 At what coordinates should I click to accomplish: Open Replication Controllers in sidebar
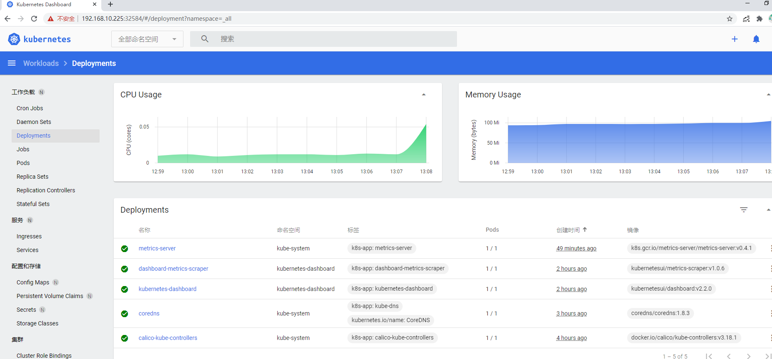(x=46, y=190)
